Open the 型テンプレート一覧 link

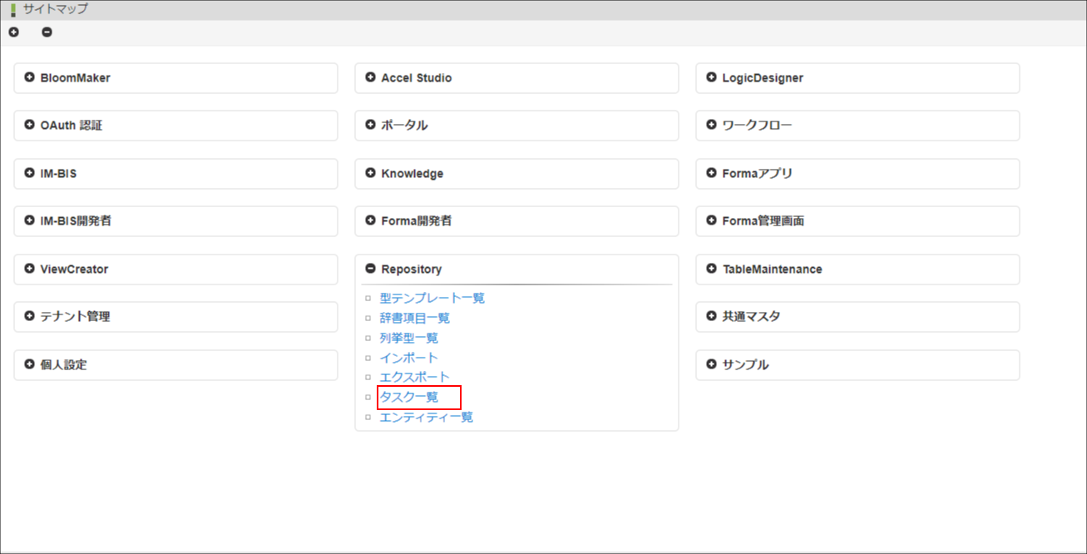[432, 297]
